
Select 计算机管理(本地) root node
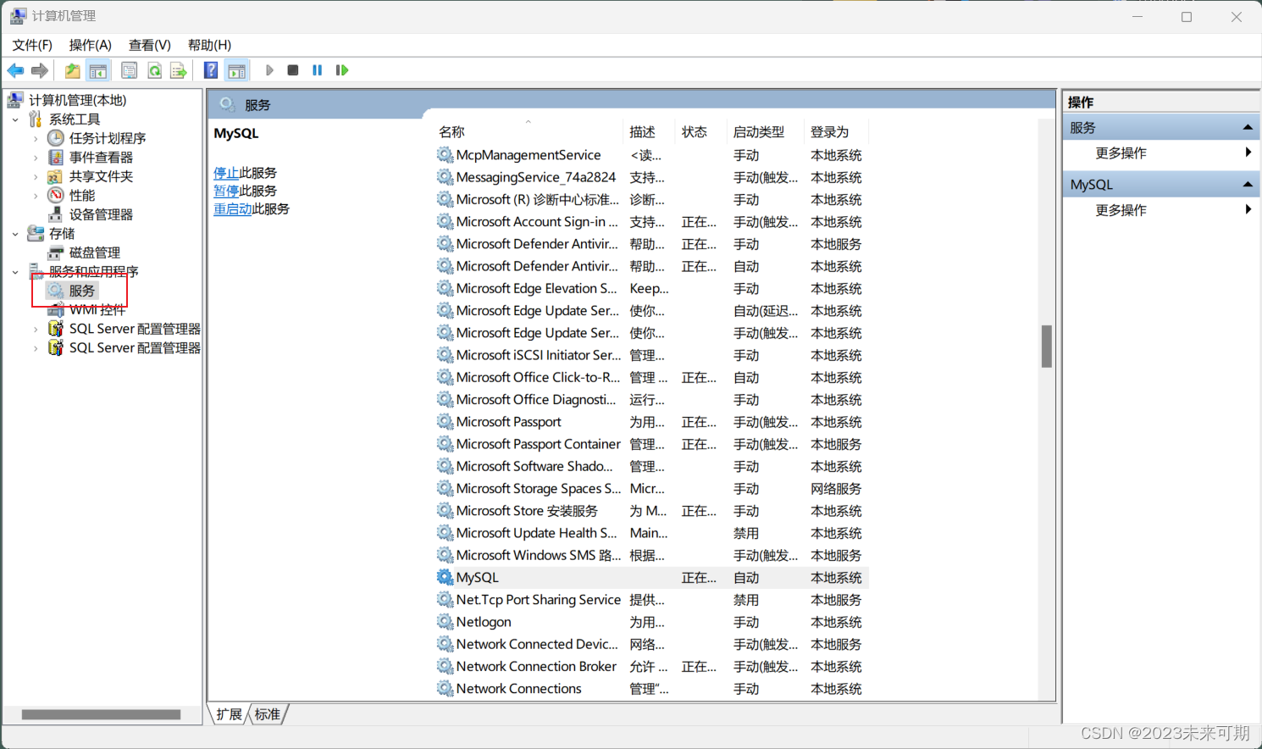point(77,100)
